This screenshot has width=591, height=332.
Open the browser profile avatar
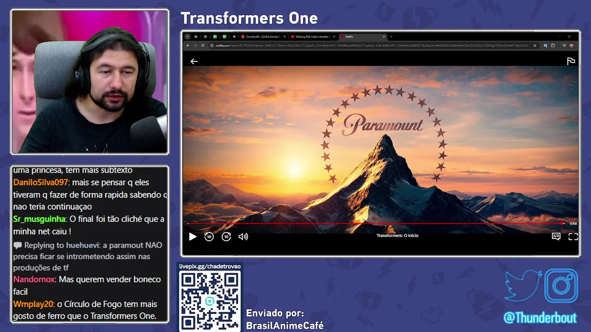click(572, 46)
